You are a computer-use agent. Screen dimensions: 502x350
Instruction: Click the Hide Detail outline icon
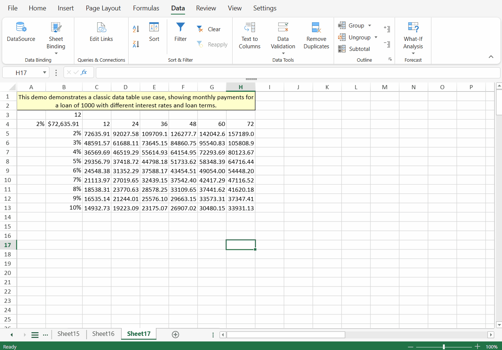tap(387, 44)
